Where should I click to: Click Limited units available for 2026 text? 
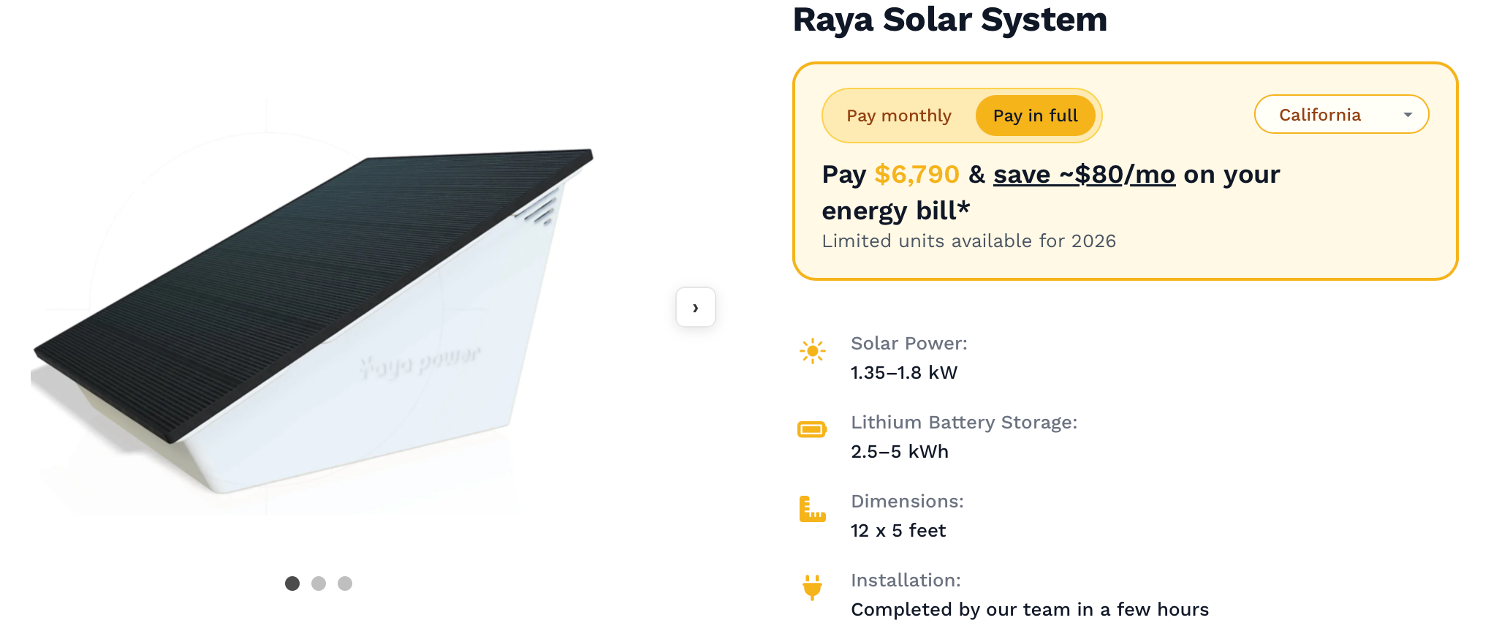click(x=968, y=241)
